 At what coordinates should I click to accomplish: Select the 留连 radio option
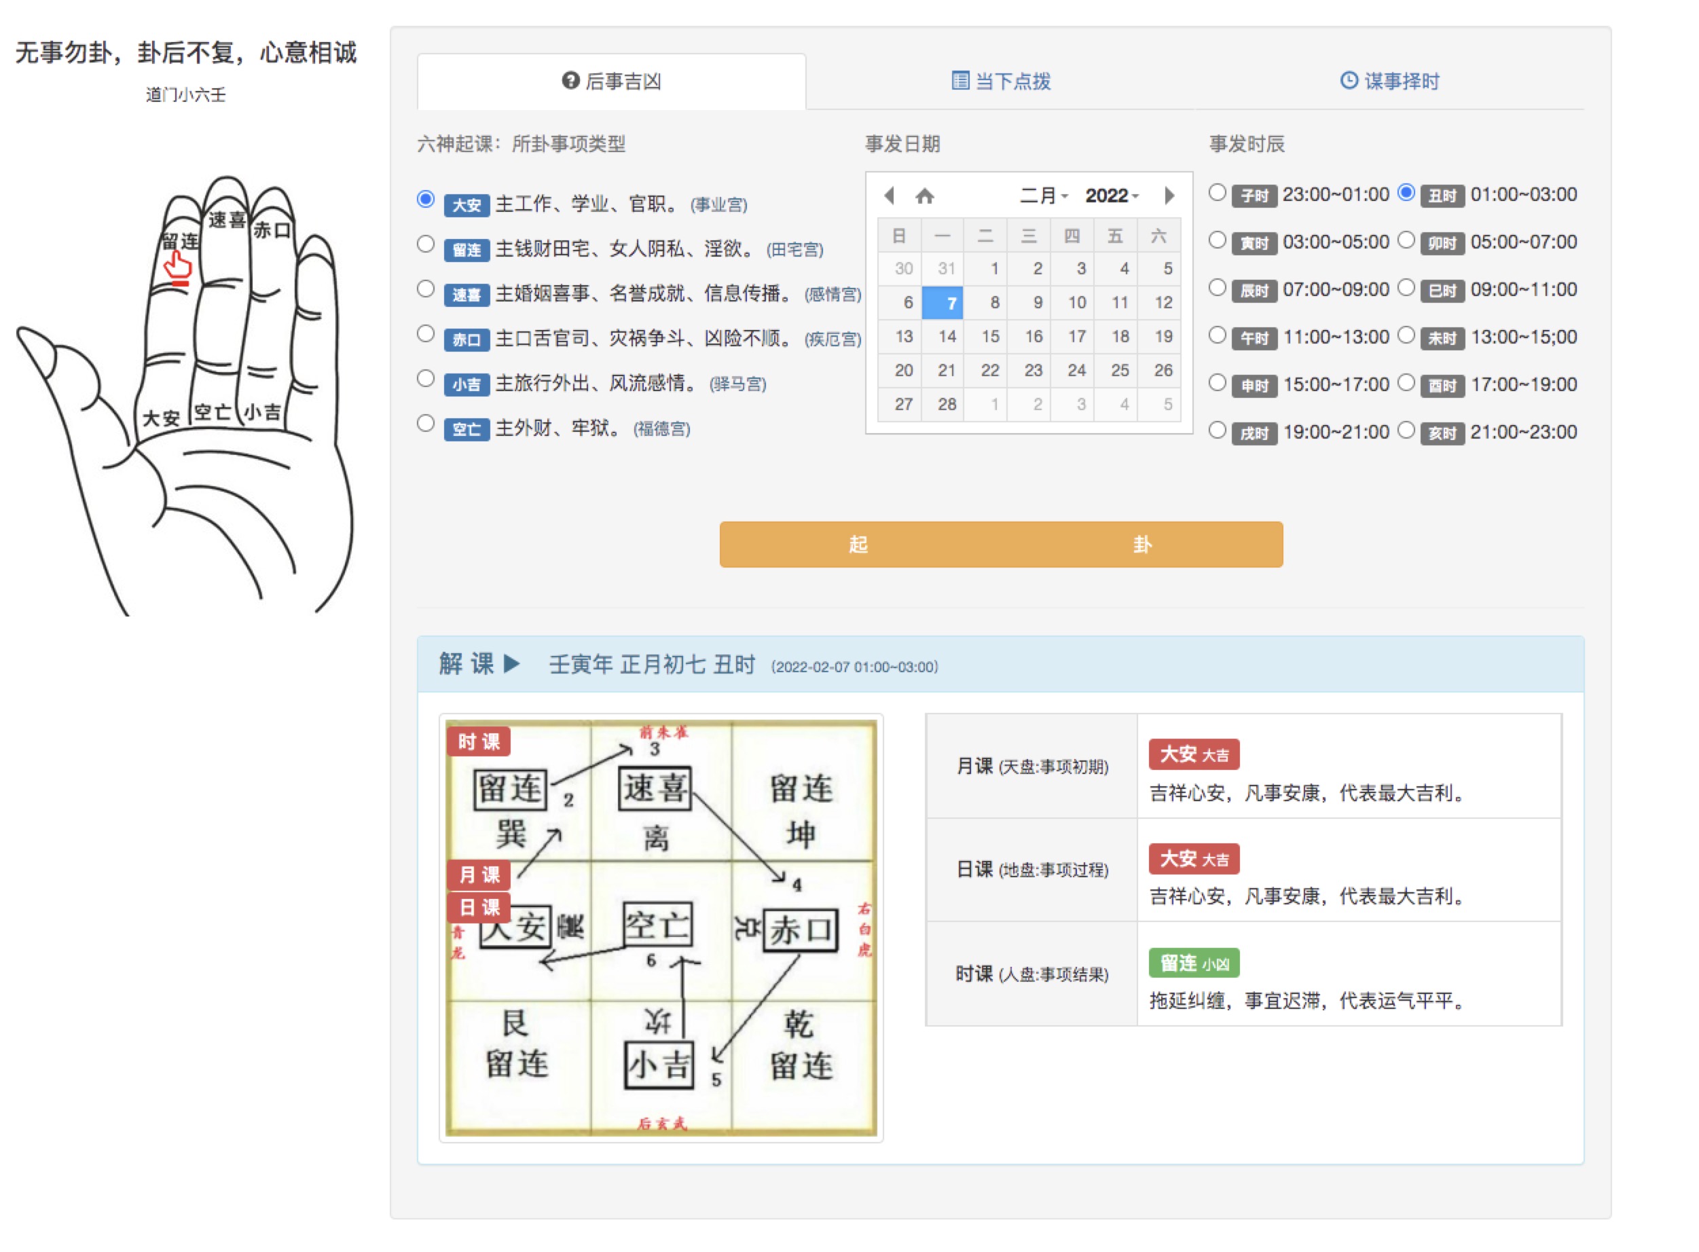[426, 244]
